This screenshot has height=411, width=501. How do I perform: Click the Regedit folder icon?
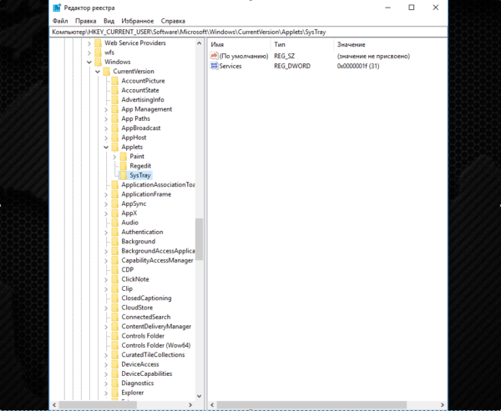point(123,166)
